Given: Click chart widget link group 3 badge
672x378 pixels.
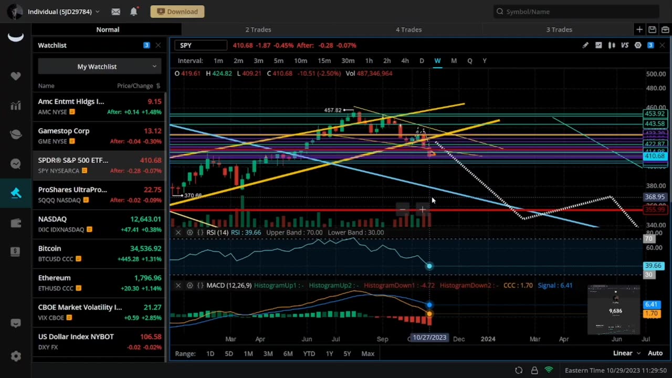Looking at the screenshot, I should pyautogui.click(x=650, y=45).
